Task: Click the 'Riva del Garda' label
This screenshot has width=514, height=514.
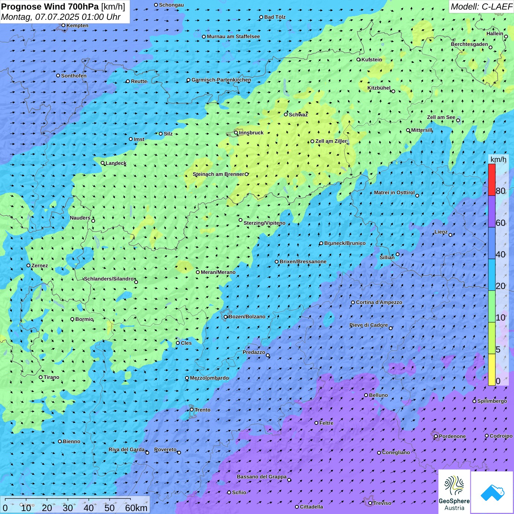Action: 127,449
